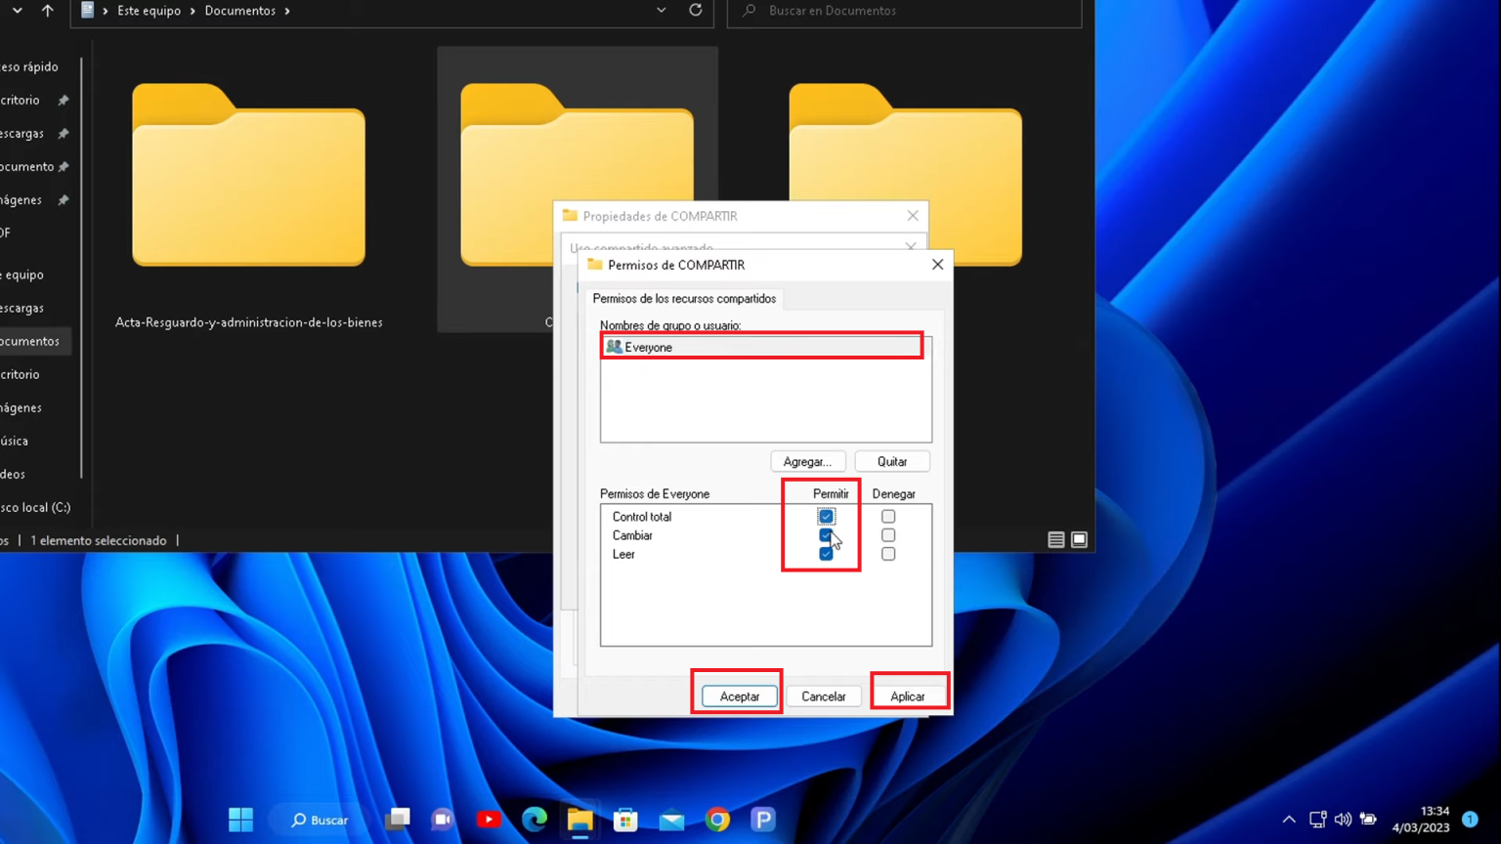Open the Windows Start menu

(240, 820)
